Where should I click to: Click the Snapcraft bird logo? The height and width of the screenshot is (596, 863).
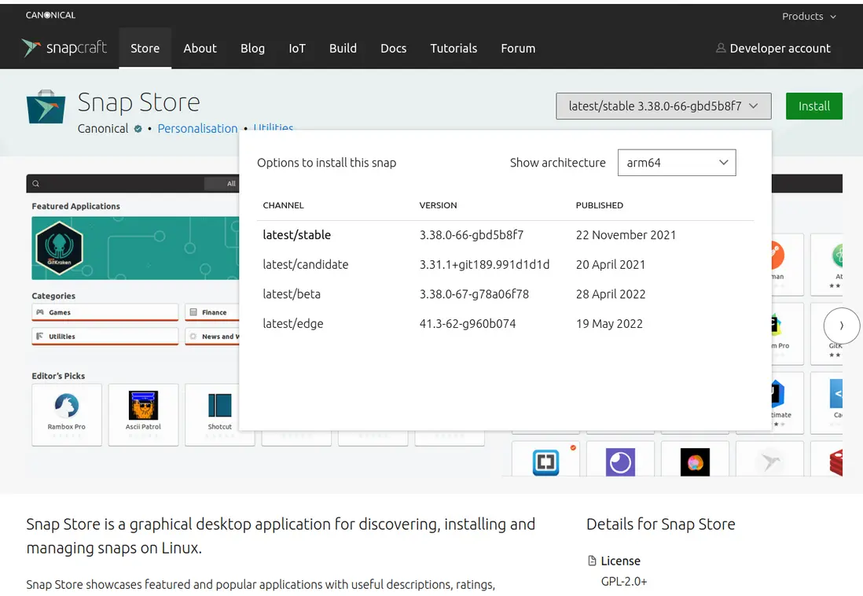[31, 48]
